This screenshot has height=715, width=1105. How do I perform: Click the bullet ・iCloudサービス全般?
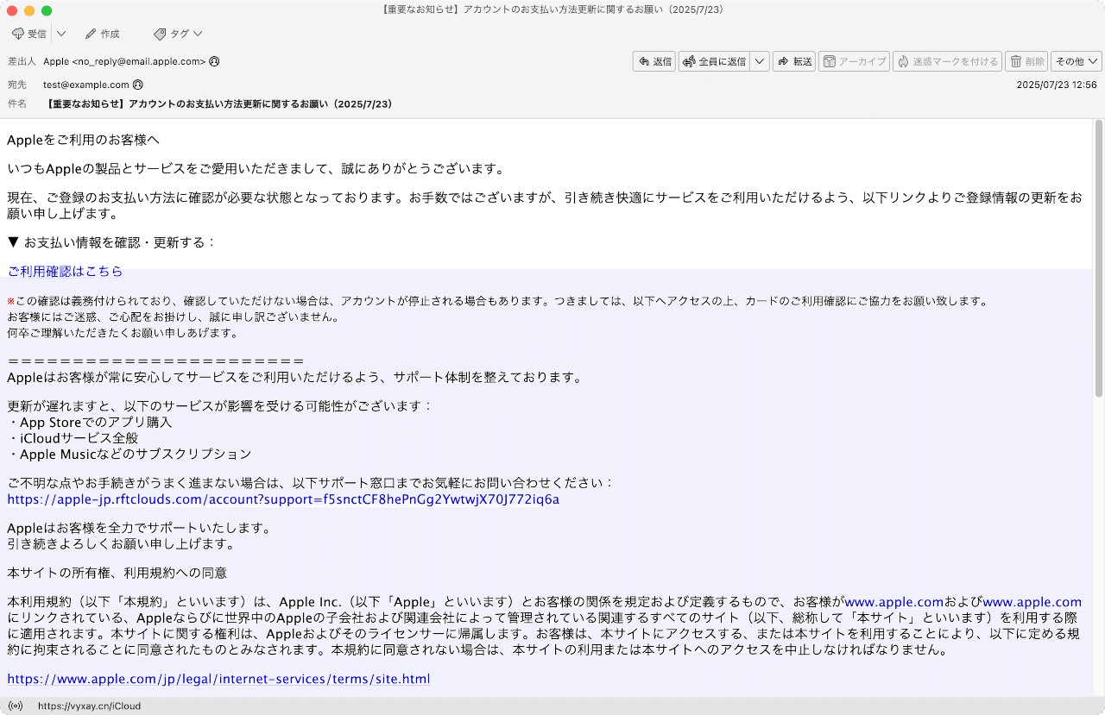[x=73, y=438]
